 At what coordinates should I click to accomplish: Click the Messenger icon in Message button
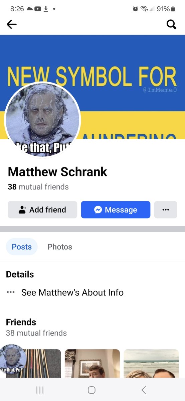(98, 210)
